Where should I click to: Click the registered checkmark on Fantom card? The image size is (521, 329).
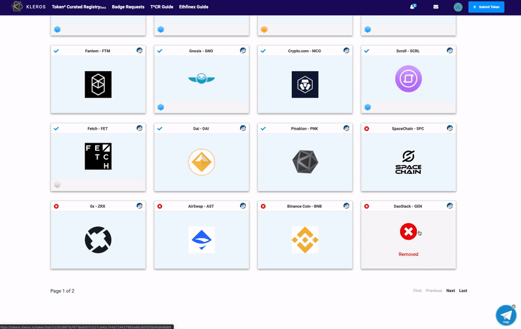click(56, 51)
